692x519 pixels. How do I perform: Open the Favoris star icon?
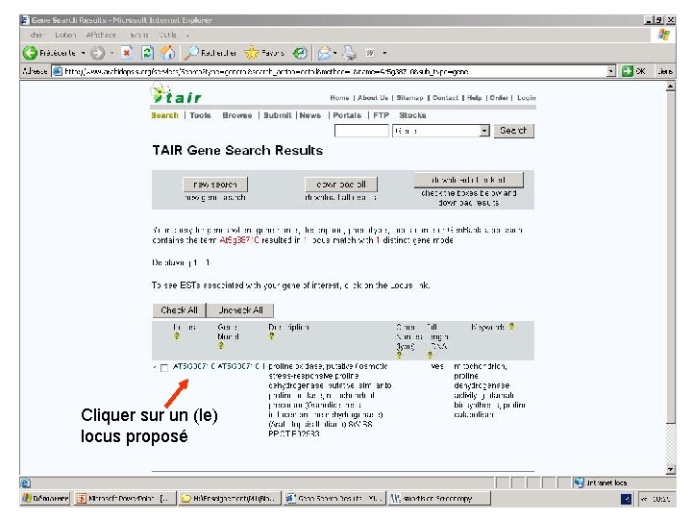click(x=252, y=53)
